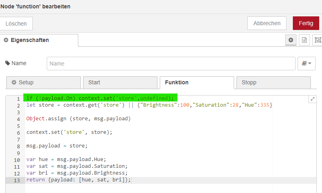This screenshot has width=322, height=193.
Task: Click the Saturation value 28
Action: coord(236,105)
